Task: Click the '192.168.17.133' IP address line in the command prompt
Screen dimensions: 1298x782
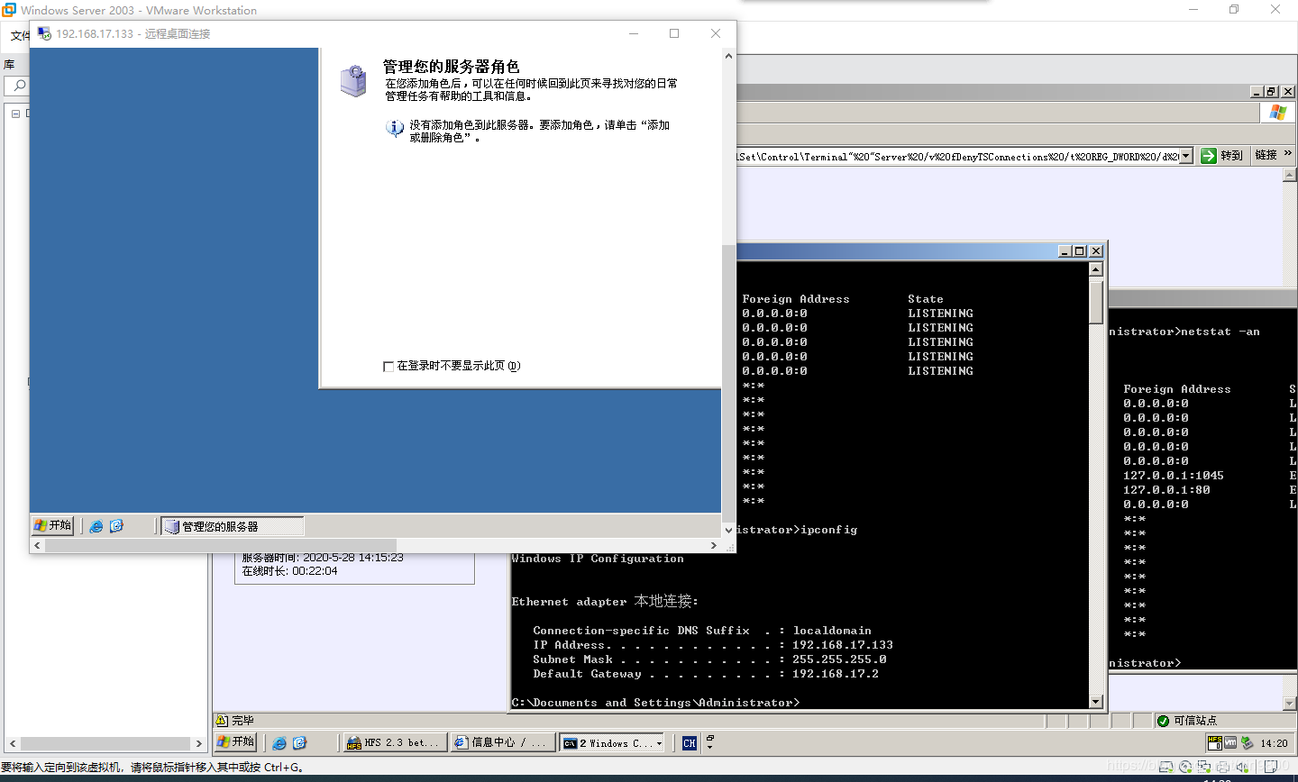Action: [x=713, y=645]
